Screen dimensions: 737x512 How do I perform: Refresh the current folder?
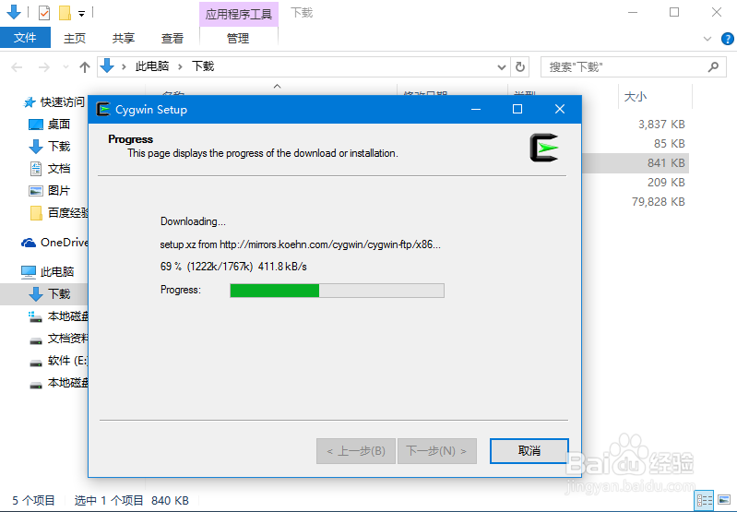pyautogui.click(x=520, y=67)
